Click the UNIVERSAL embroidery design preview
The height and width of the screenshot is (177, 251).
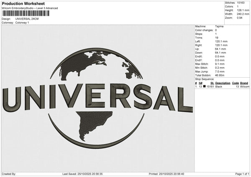[x=98, y=98]
